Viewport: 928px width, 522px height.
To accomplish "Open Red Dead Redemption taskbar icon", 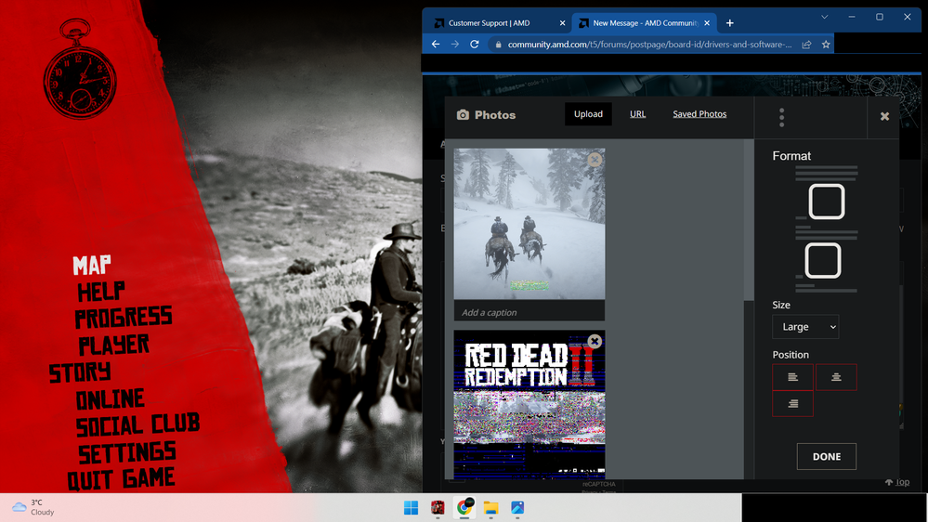I will (x=438, y=508).
